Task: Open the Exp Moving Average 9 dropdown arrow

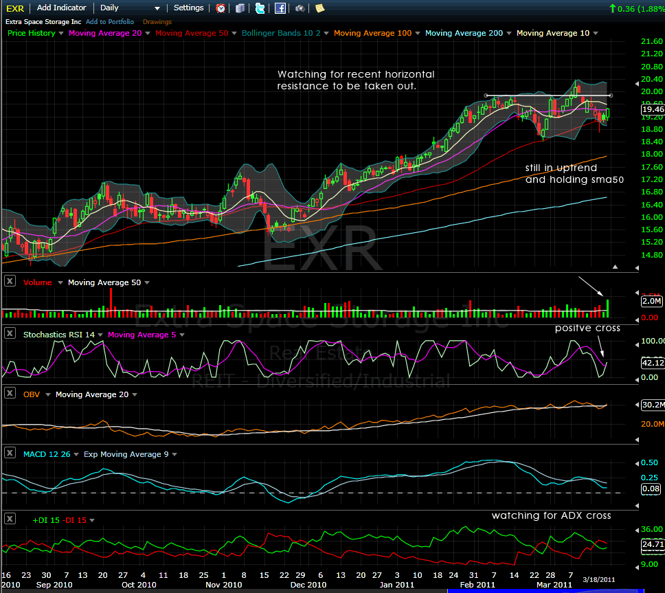Action: click(174, 454)
